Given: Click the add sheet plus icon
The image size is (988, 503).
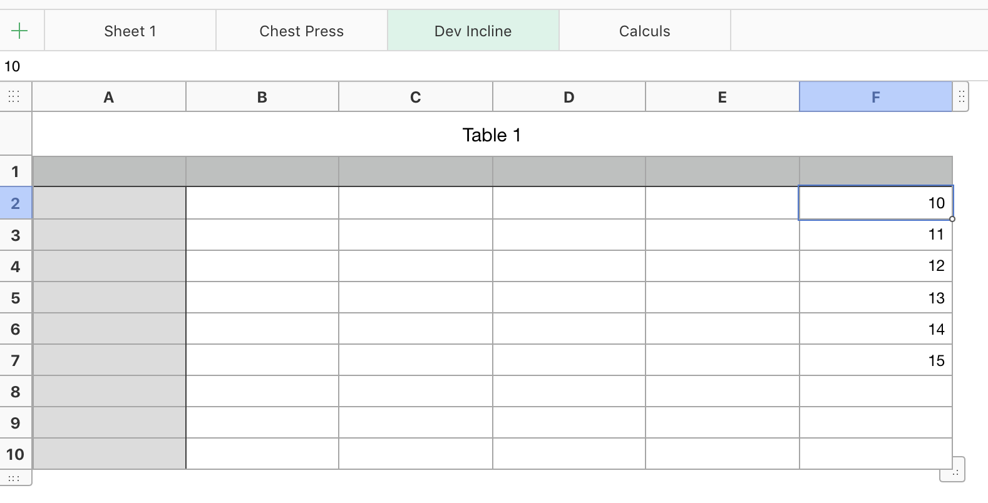Looking at the screenshot, I should 20,31.
